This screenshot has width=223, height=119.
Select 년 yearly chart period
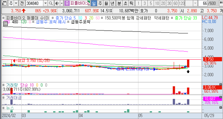(x=112, y=3)
